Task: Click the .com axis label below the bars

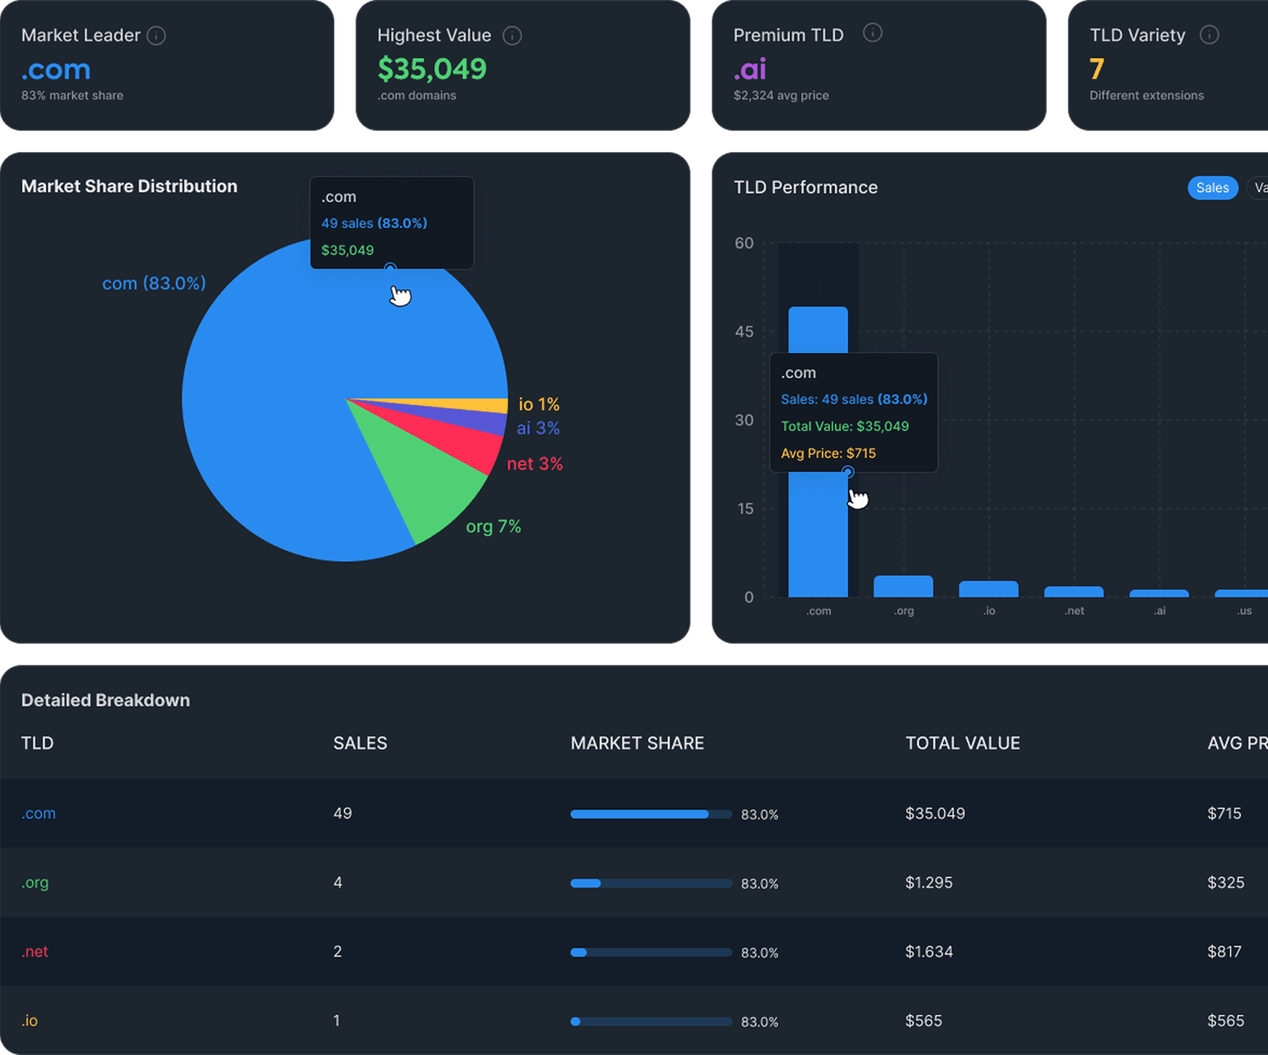Action: pos(818,611)
